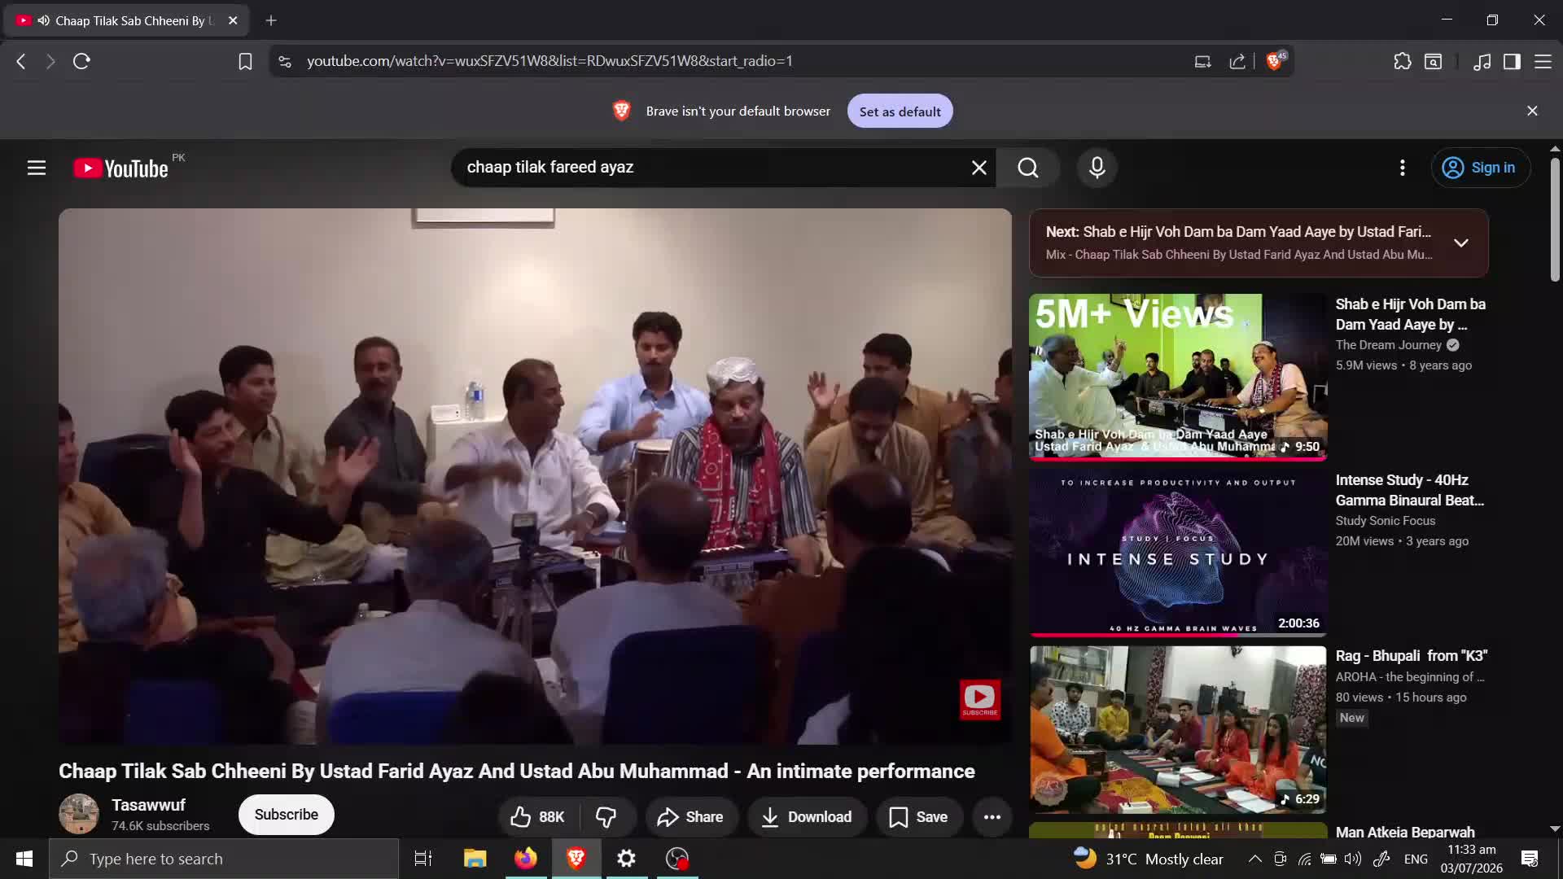Viewport: 1563px width, 879px height.
Task: Subscribe to the Tasawwuf channel
Action: 286,815
